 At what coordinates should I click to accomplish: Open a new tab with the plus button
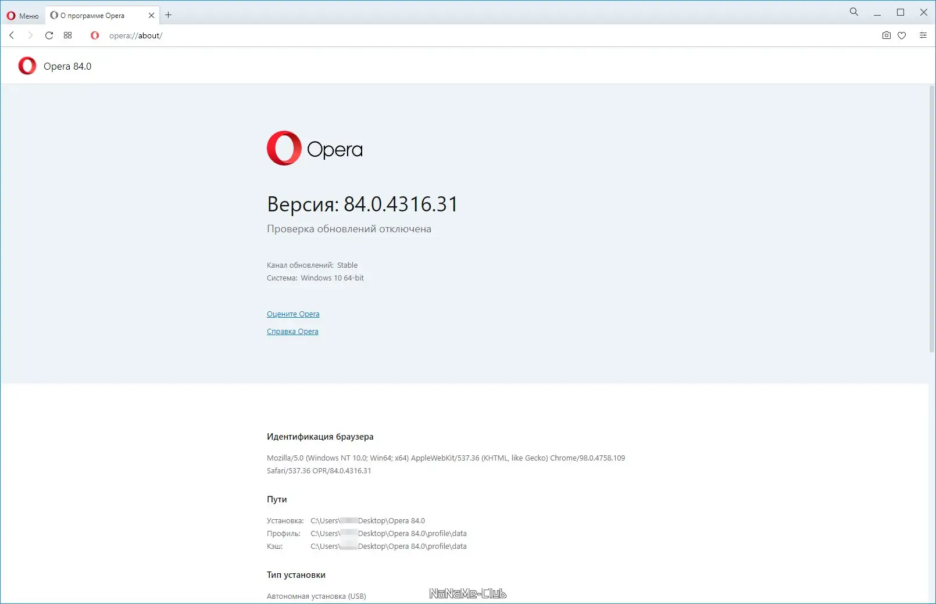pos(168,15)
